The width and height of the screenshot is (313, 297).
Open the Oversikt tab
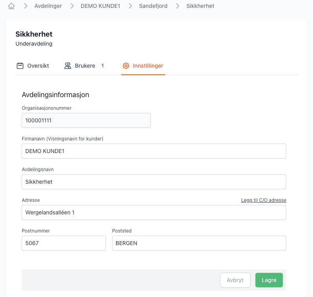(38, 66)
